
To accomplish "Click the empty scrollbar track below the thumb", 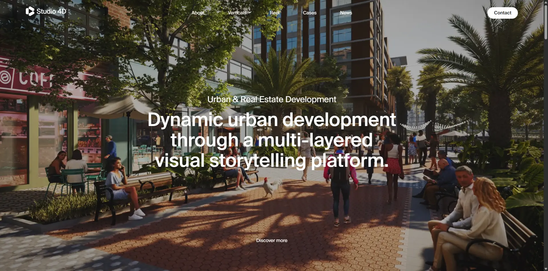I will [546, 152].
